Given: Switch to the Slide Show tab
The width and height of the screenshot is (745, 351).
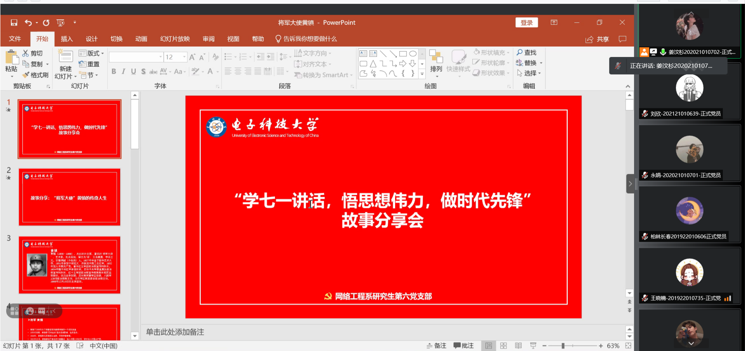Looking at the screenshot, I should point(175,39).
